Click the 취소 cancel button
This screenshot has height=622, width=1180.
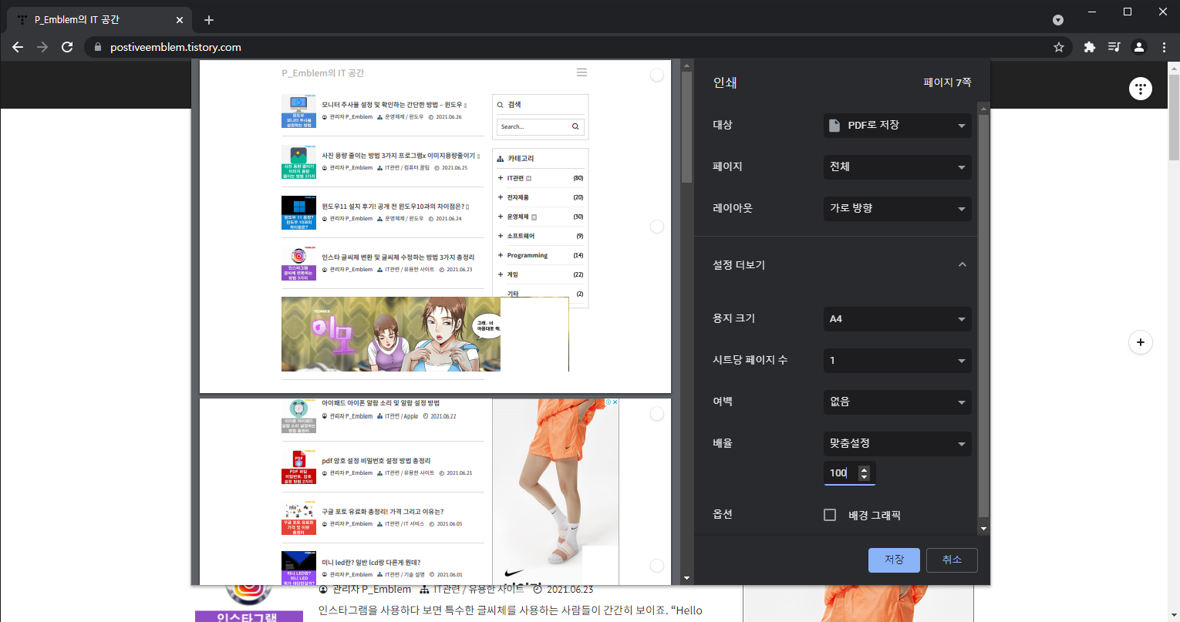[952, 560]
